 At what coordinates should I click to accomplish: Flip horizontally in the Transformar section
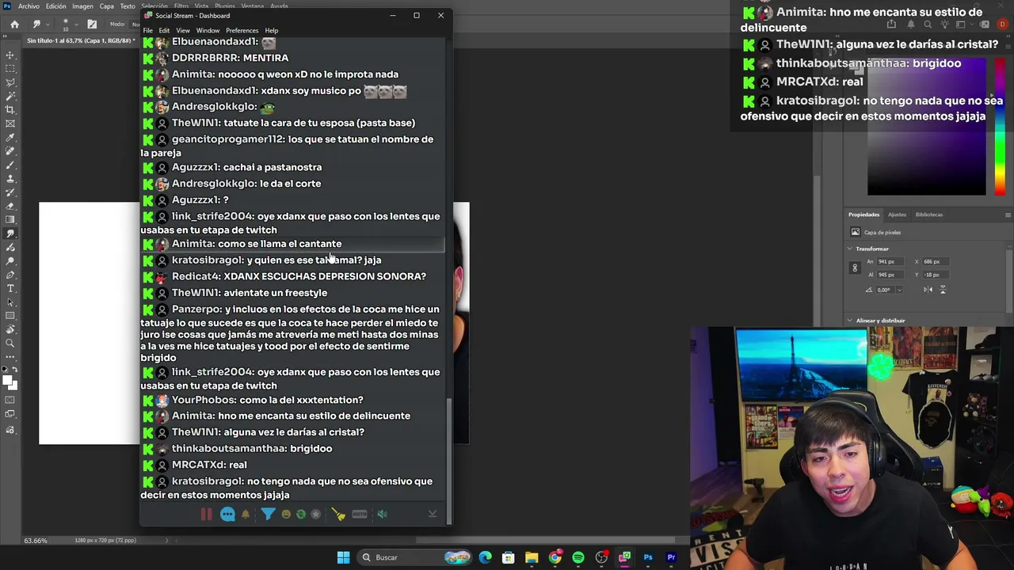[x=928, y=290]
